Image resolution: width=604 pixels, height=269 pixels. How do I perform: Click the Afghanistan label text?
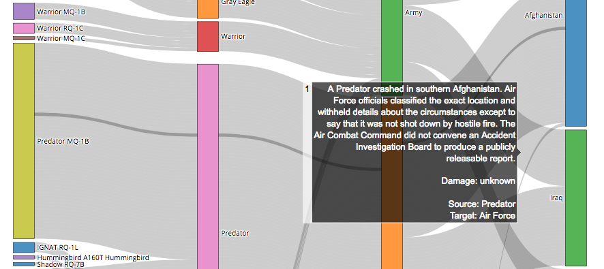(543, 16)
